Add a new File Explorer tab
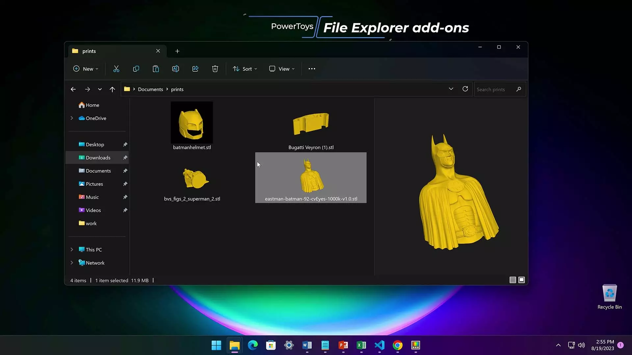The image size is (632, 355). tap(177, 51)
